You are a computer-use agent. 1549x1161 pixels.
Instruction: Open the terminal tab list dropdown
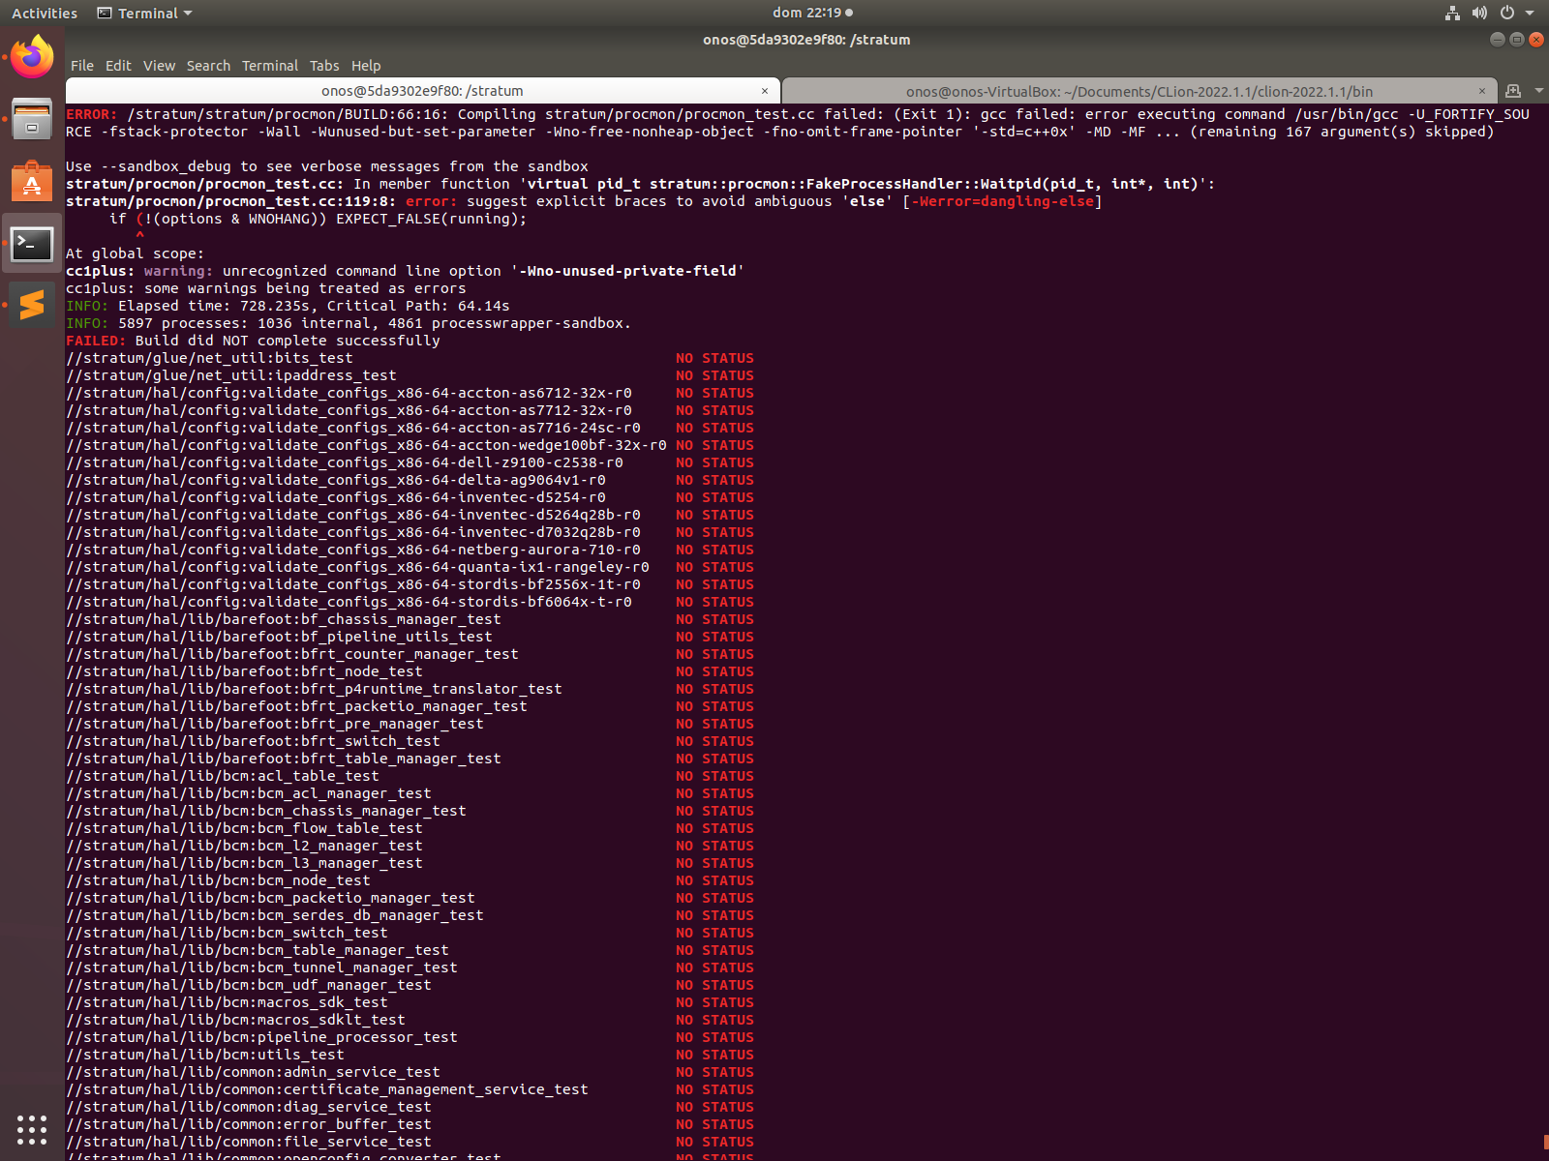[1538, 90]
